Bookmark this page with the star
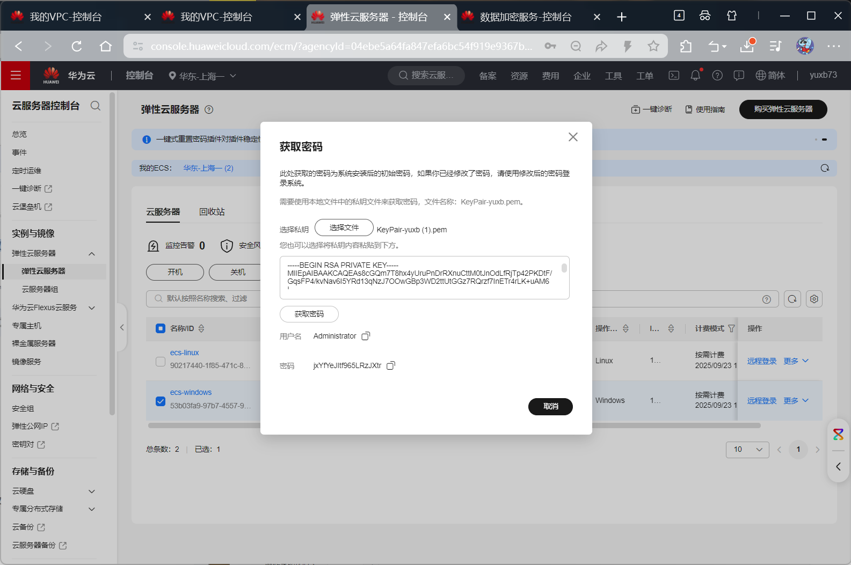Screen dimensions: 851x565 [653, 46]
